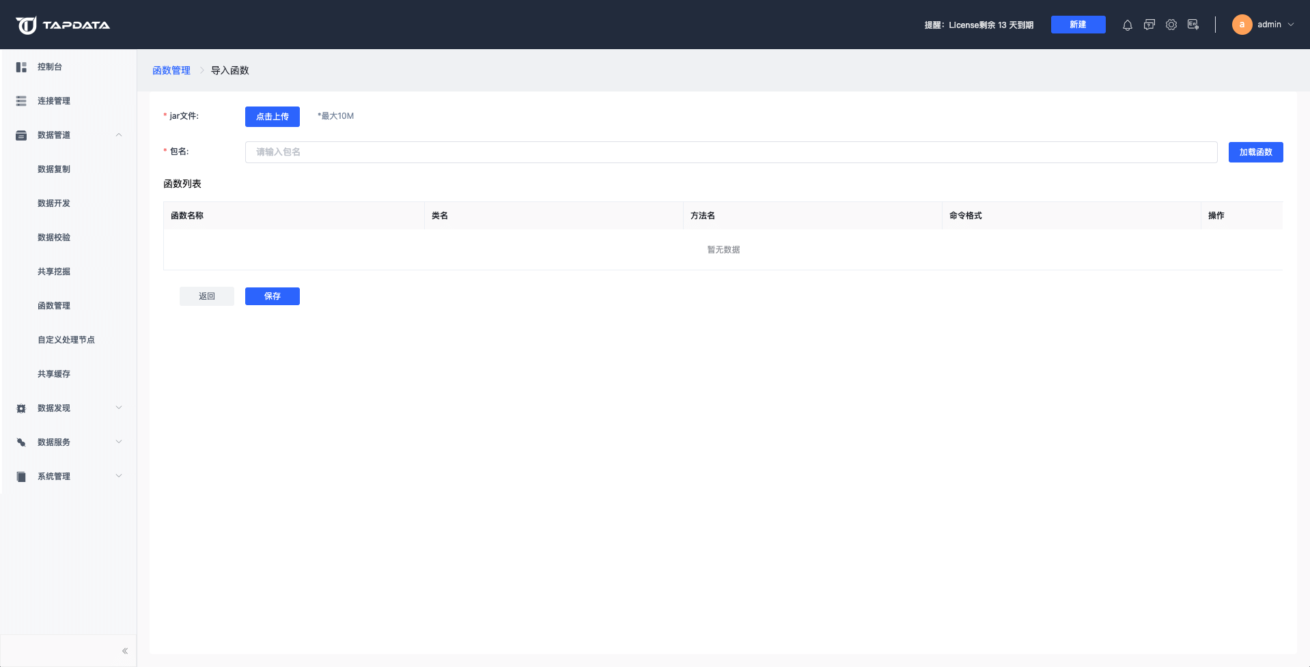The height and width of the screenshot is (667, 1310).
Task: Focus the 包名 package name input
Action: coord(731,152)
